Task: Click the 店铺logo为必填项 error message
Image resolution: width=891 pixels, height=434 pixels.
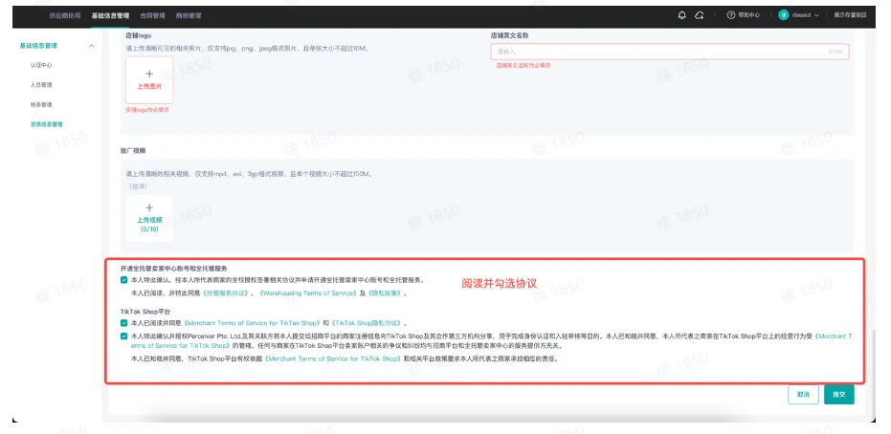Action: pyautogui.click(x=147, y=110)
